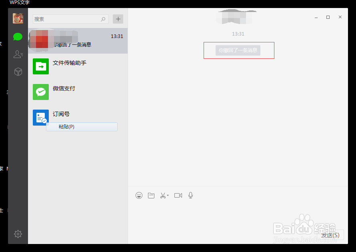Open the emoji picker

click(139, 196)
